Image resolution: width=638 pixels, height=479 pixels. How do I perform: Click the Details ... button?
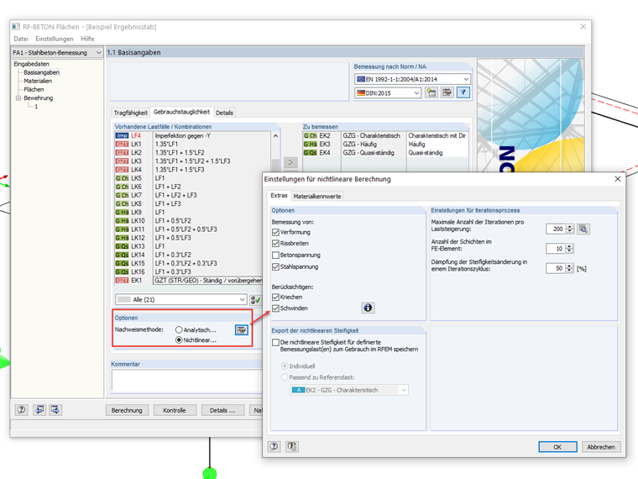click(222, 410)
